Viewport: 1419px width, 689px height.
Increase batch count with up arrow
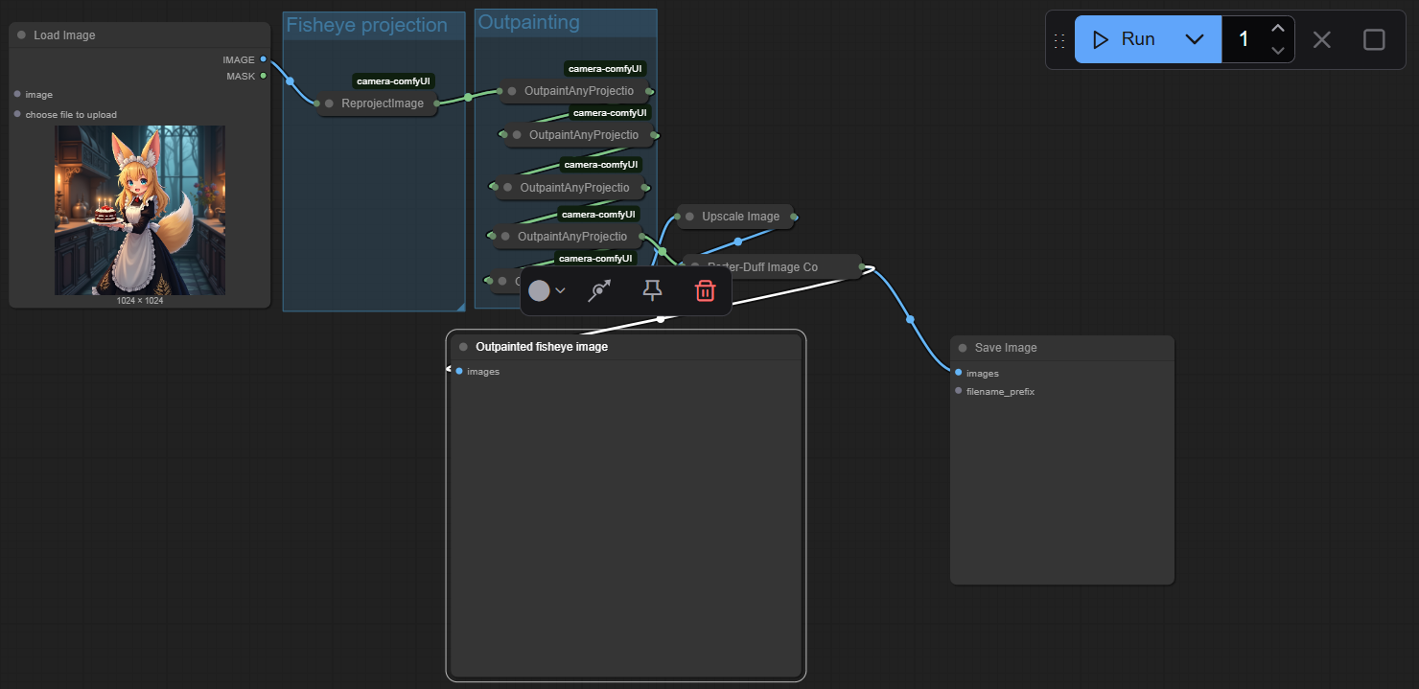(x=1277, y=29)
